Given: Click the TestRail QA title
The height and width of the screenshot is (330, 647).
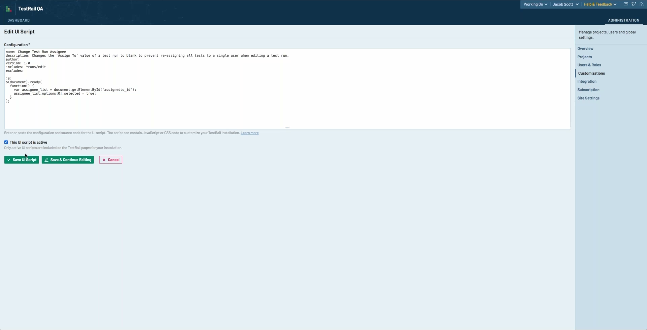Looking at the screenshot, I should click(x=31, y=9).
